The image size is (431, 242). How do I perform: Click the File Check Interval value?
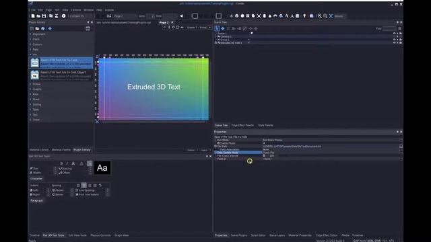click(271, 155)
